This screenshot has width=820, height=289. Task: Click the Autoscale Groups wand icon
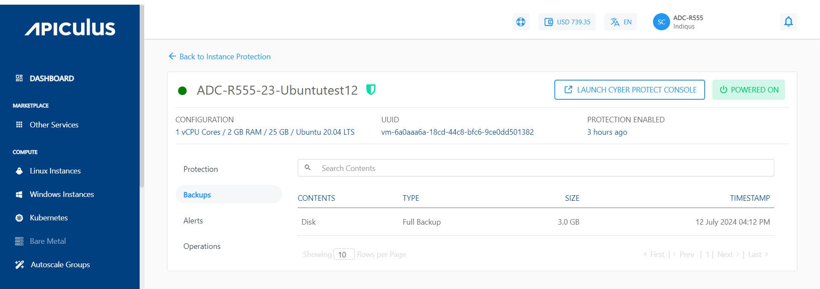tap(20, 265)
